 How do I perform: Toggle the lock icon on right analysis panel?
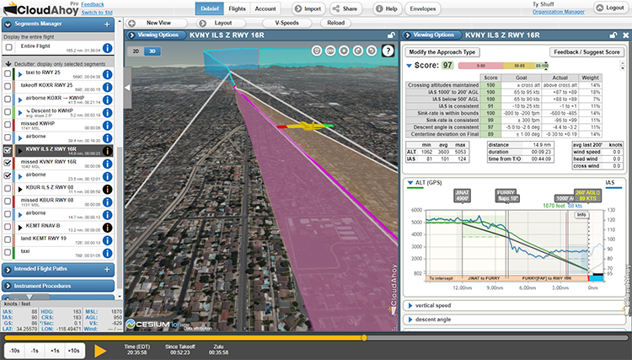point(613,35)
